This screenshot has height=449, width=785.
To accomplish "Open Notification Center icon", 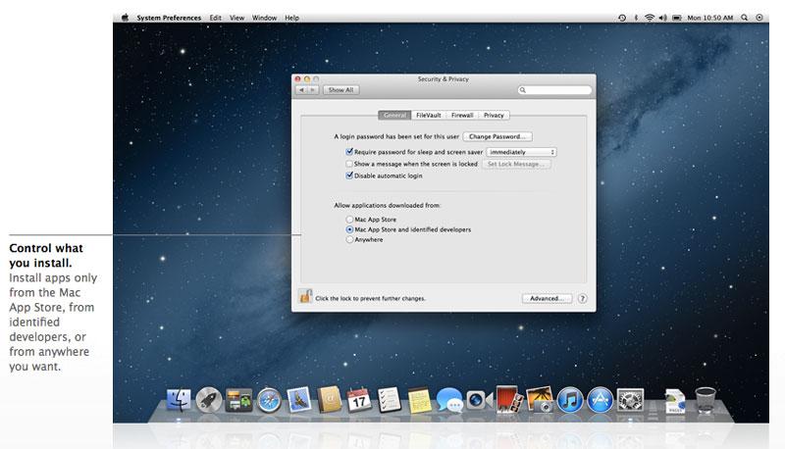I will coord(759,18).
